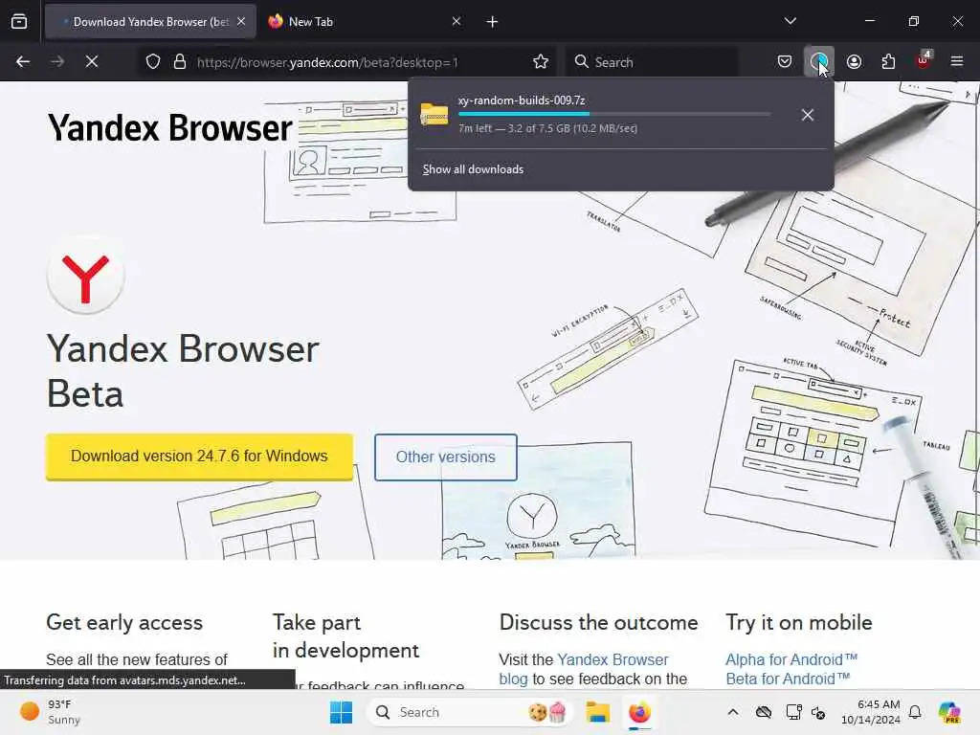Open Show all downloads

473,169
